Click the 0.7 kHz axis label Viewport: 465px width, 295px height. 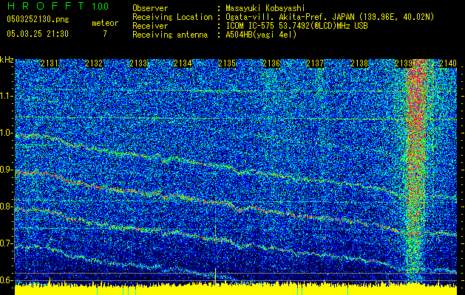[7, 243]
